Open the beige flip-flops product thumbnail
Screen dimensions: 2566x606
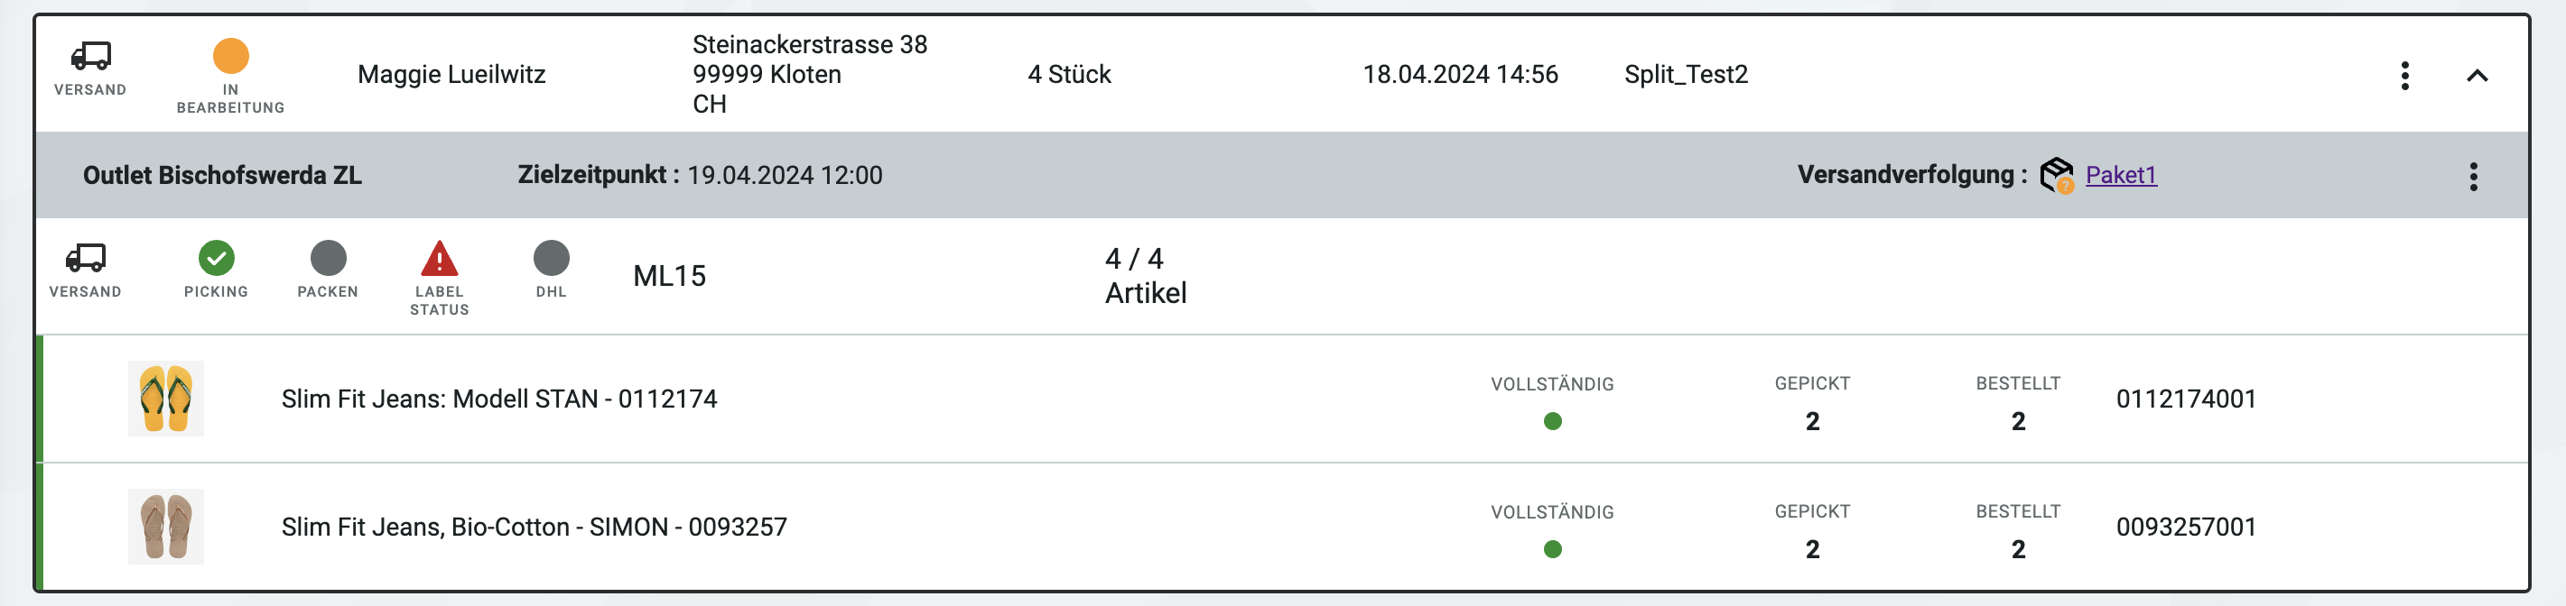pos(165,527)
